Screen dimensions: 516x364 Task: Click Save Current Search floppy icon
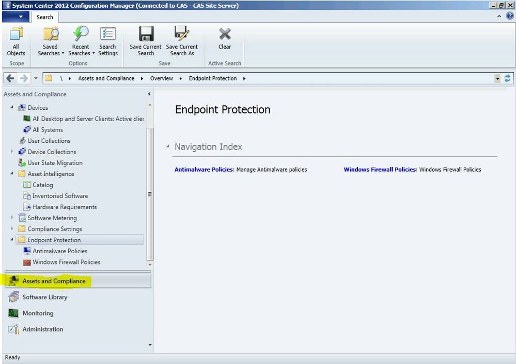click(x=146, y=34)
